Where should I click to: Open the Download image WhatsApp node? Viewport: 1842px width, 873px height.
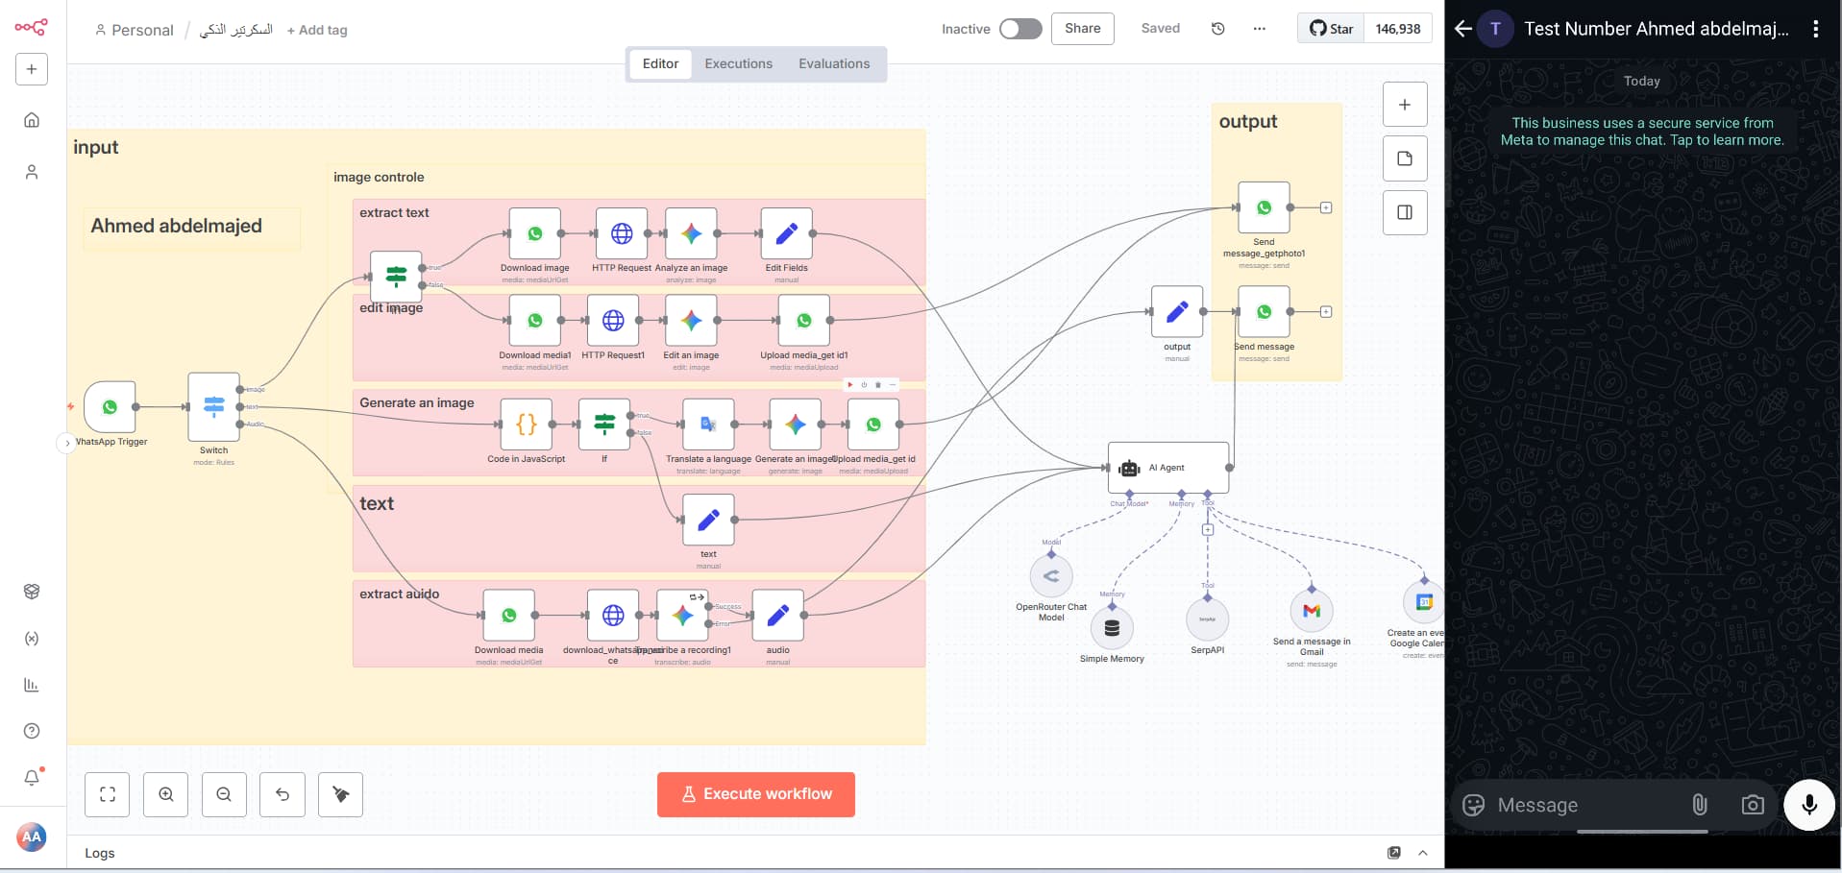pyautogui.click(x=535, y=233)
